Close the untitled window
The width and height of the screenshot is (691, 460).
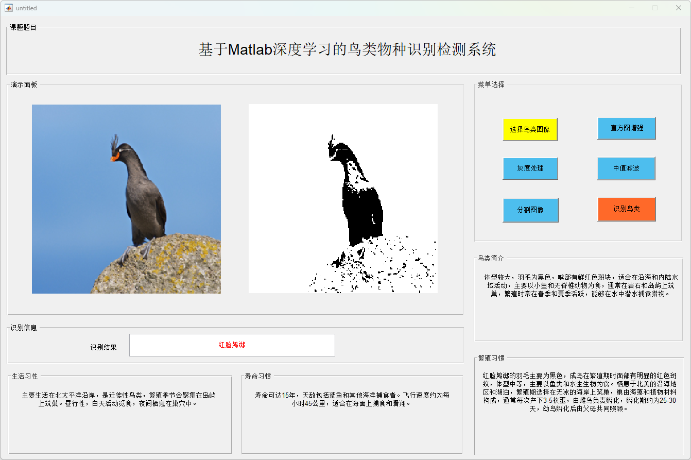click(x=679, y=8)
